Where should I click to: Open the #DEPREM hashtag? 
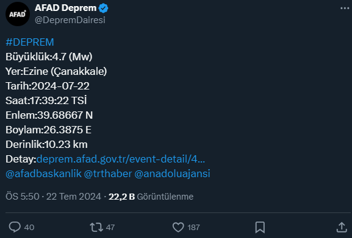tap(30, 42)
